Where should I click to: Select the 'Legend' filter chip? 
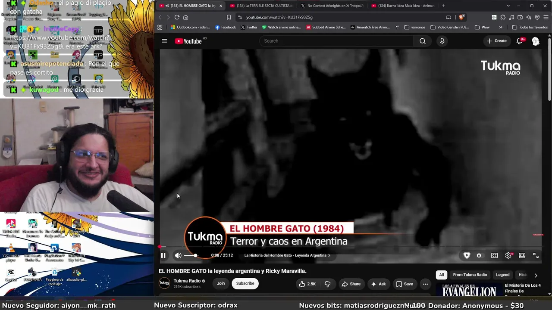[x=502, y=275]
